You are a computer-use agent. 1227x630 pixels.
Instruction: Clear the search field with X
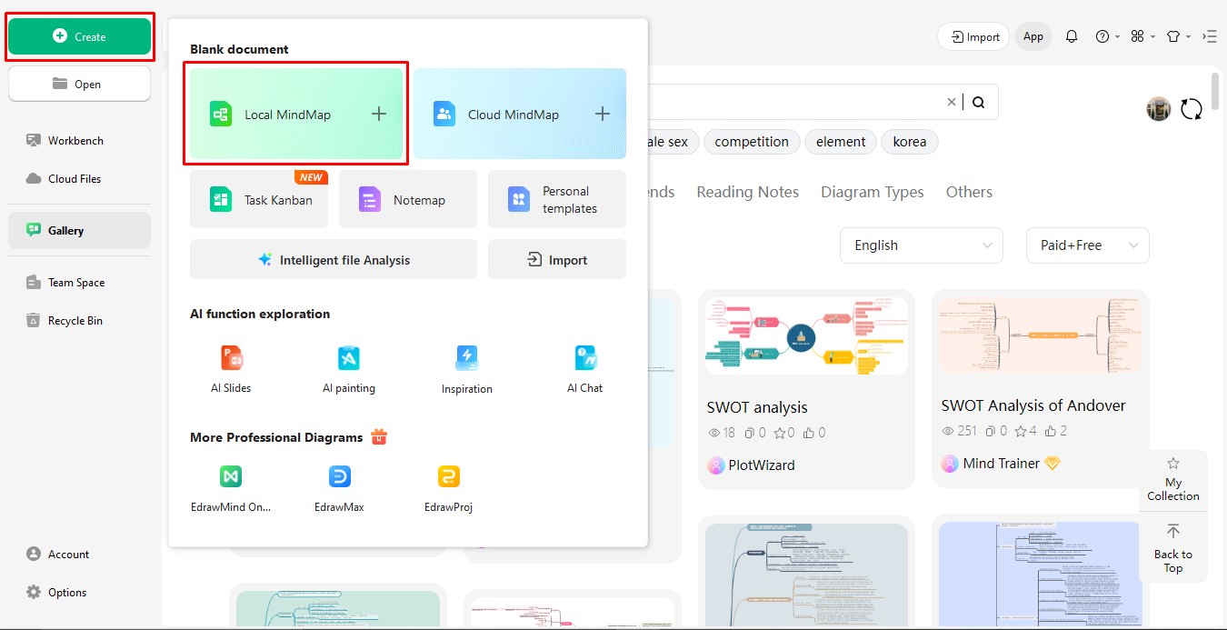coord(952,102)
